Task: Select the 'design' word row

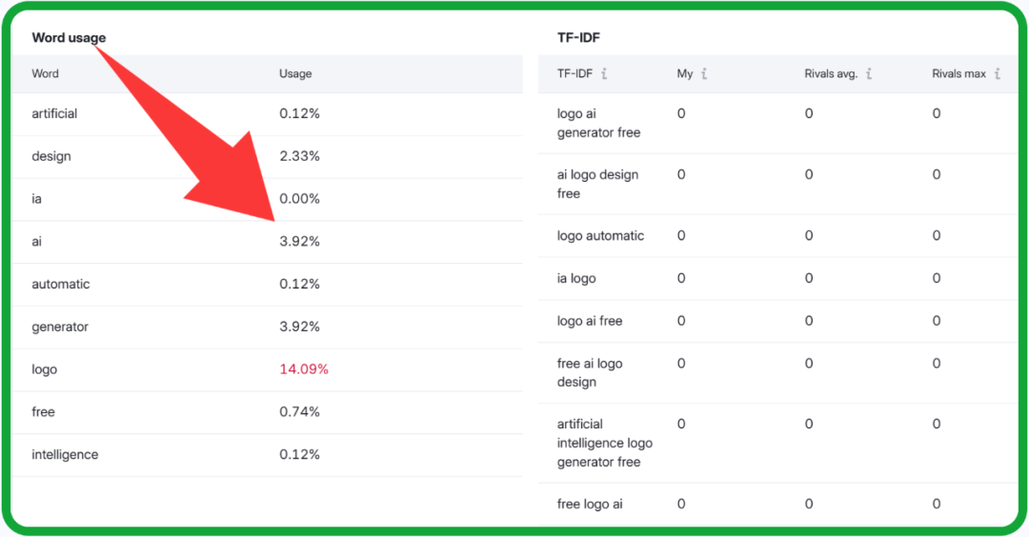Action: [51, 157]
